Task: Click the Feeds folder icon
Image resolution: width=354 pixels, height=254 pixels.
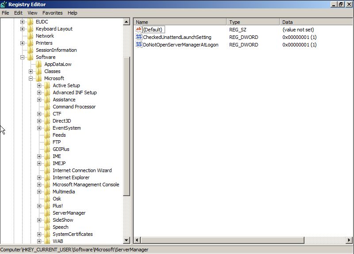Action: point(47,135)
